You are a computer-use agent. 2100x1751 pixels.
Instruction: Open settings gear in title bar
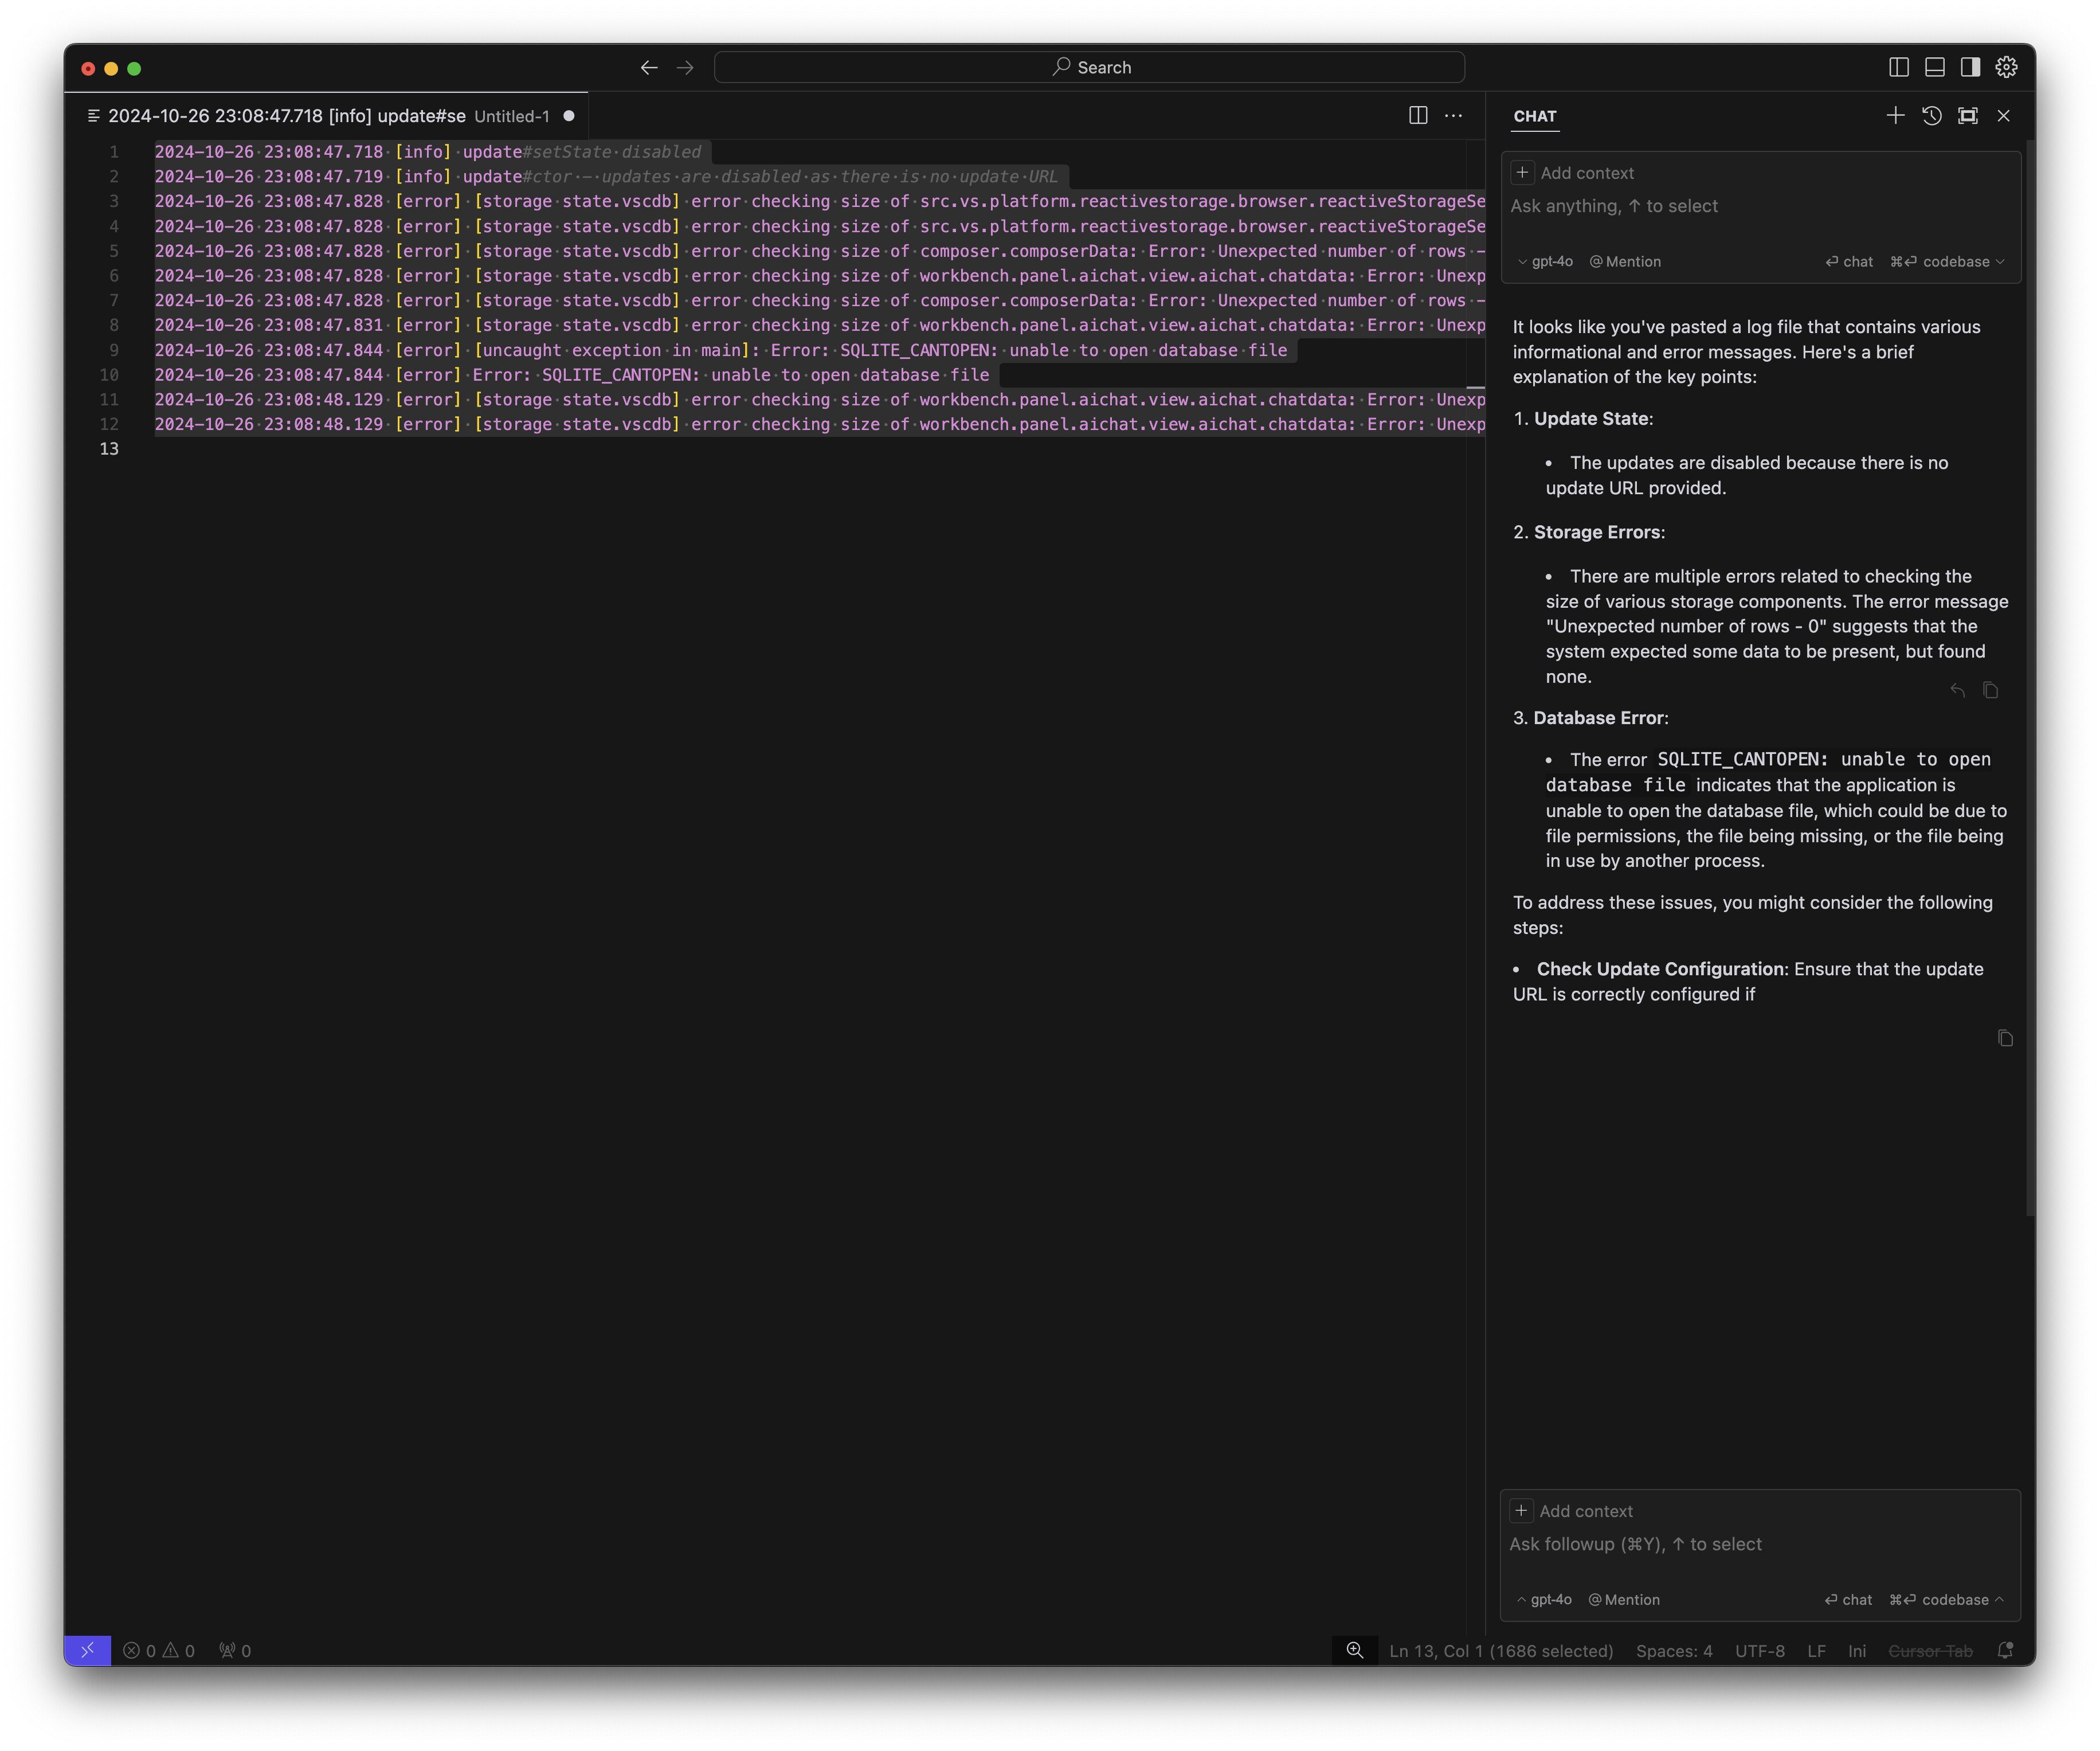[x=2006, y=67]
